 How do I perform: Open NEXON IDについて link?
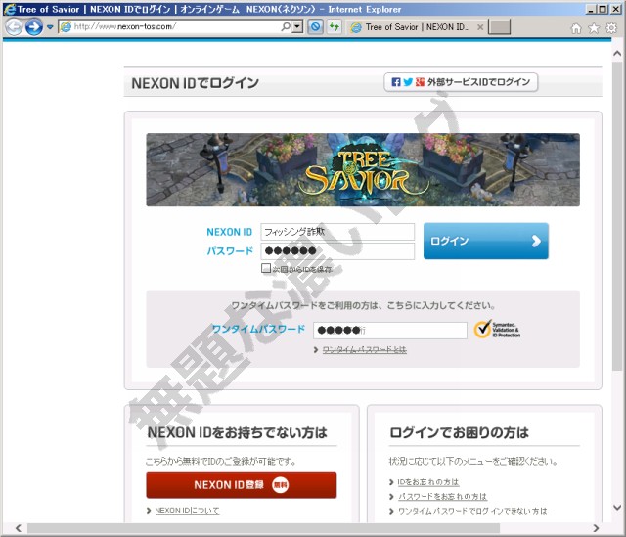187,511
